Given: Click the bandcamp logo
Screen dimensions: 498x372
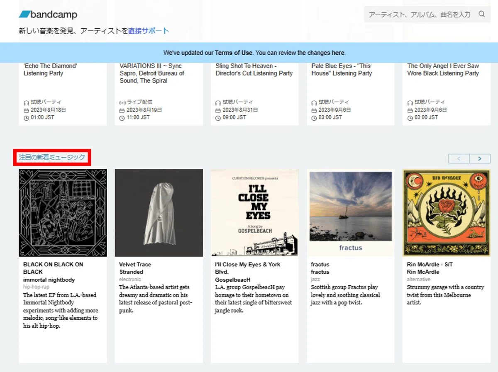Looking at the screenshot, I should 48,15.
